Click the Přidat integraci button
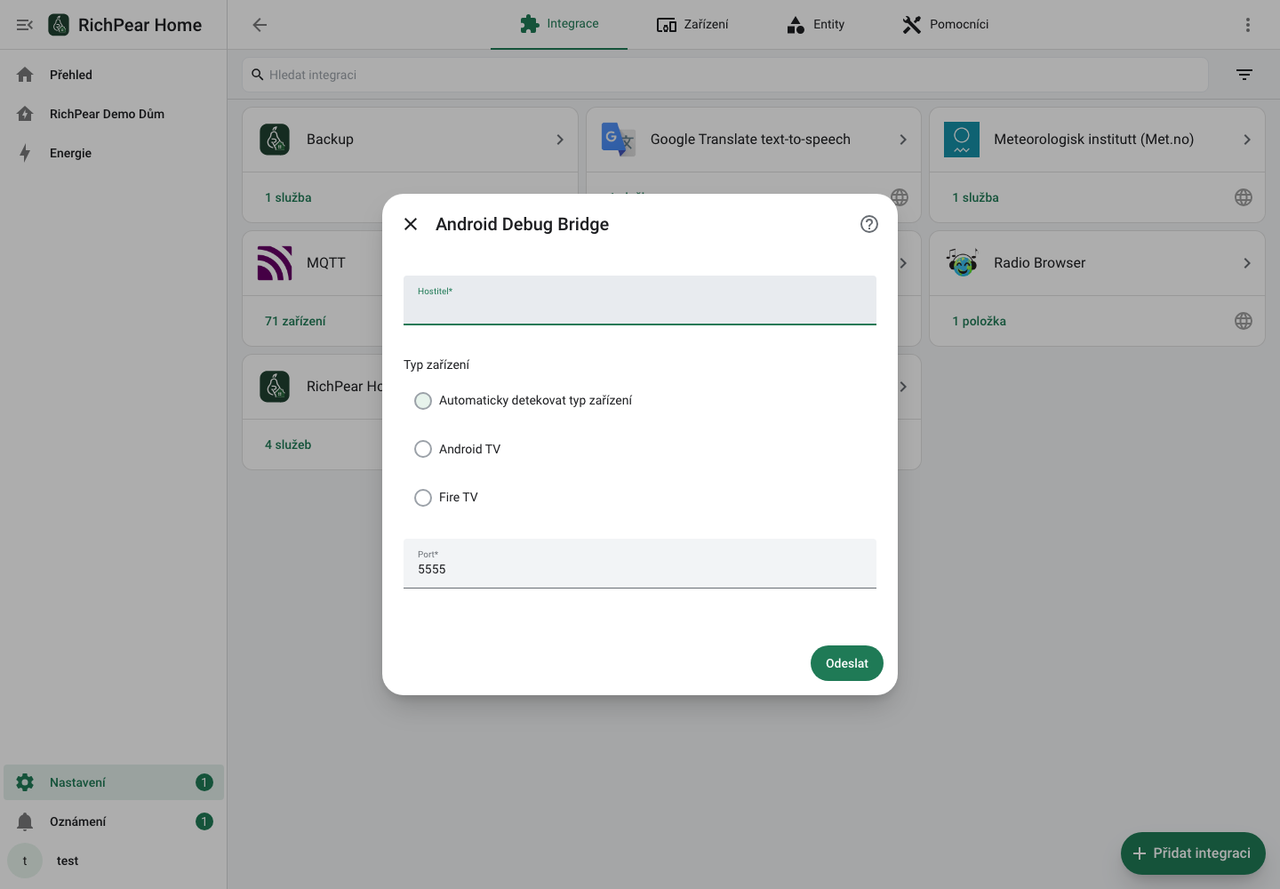This screenshot has width=1280, height=889. [1193, 853]
